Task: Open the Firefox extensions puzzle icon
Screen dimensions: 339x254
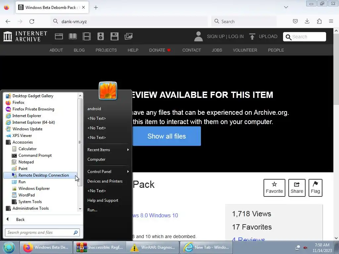Action: click(319, 21)
